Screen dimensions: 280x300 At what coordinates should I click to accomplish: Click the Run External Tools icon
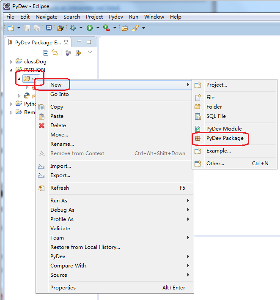(x=107, y=28)
